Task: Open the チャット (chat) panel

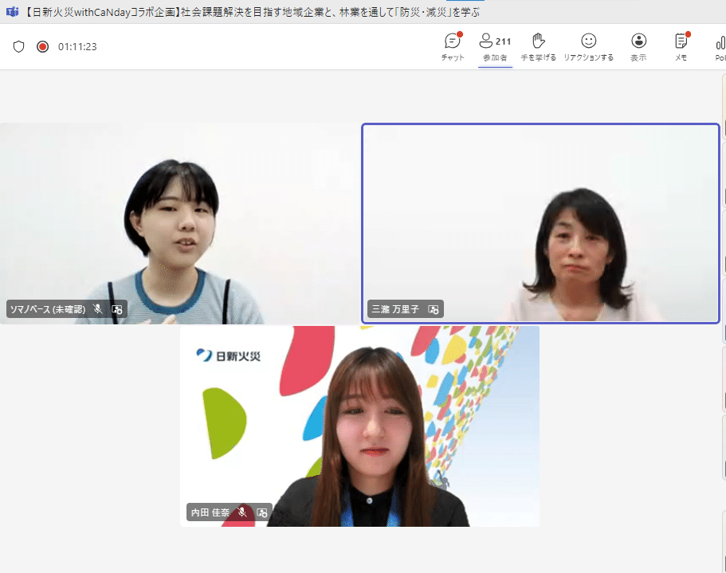Action: tap(452, 45)
